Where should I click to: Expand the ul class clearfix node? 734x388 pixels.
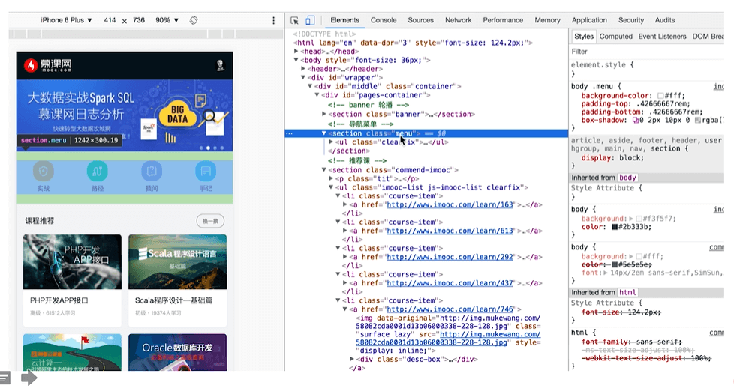pyautogui.click(x=331, y=142)
